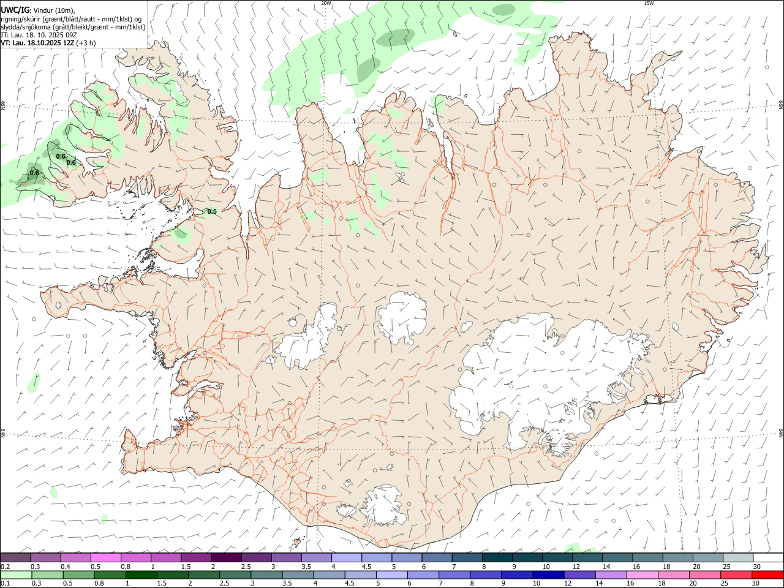Viewport: 784px width, 588px height.
Task: Select the upper legend swatch between 0.8 and 1
Action: (x=136, y=557)
